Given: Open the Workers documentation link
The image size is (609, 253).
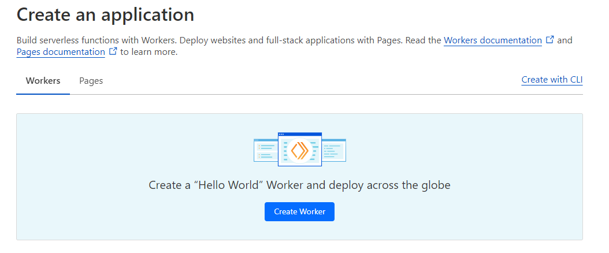Looking at the screenshot, I should pyautogui.click(x=492, y=40).
